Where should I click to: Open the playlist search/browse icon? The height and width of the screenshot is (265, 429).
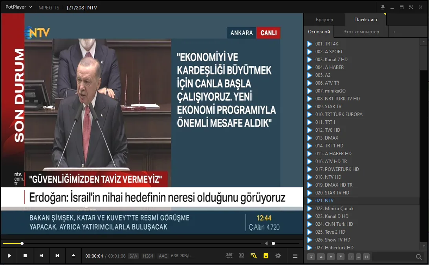coord(254,256)
